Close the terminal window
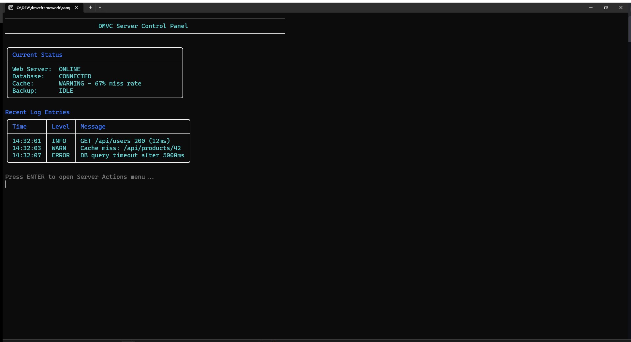Image resolution: width=631 pixels, height=342 pixels. [x=621, y=8]
